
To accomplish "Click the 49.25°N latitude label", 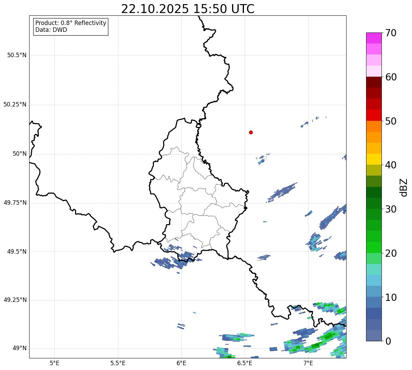I will [x=15, y=300].
